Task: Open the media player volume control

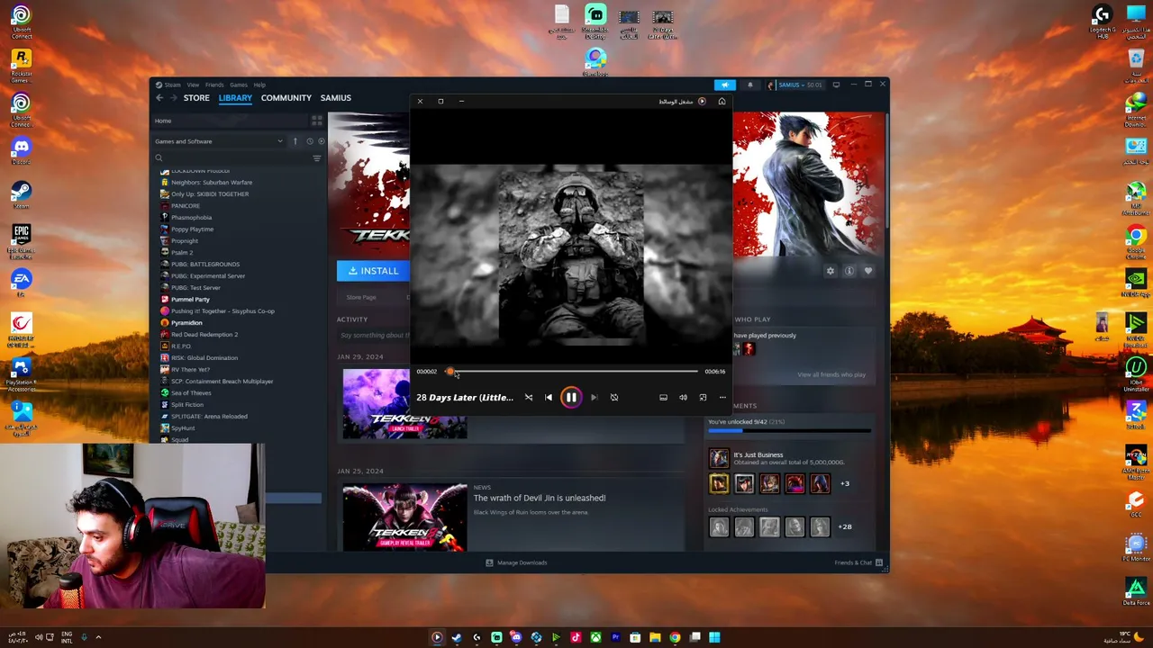Action: point(683,397)
